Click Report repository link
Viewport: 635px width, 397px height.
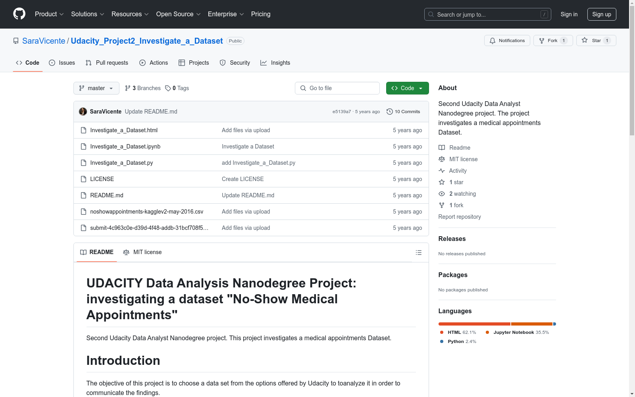coord(460,217)
